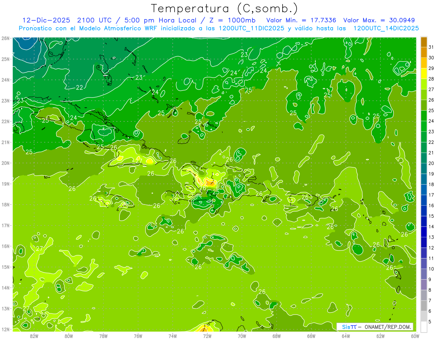Click the 62W longitude axis label
Screen dimensions: 441x341
tap(380, 336)
